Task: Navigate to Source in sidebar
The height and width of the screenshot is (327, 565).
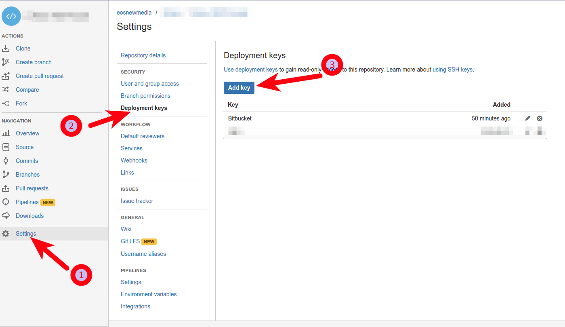Action: tap(25, 147)
